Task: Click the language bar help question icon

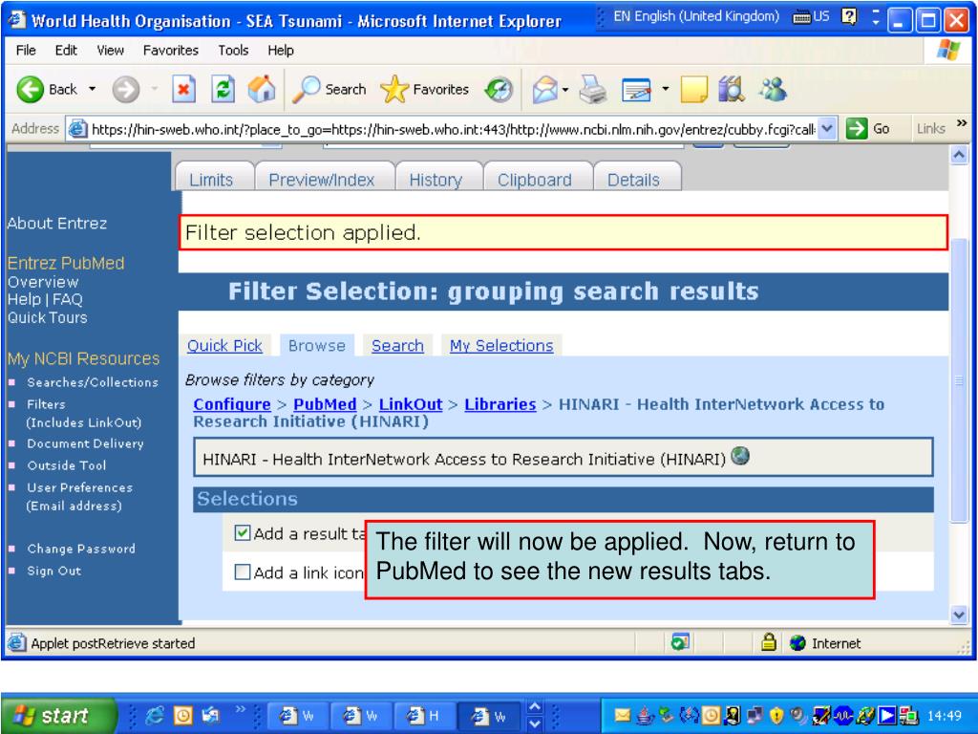Action: 849,16
